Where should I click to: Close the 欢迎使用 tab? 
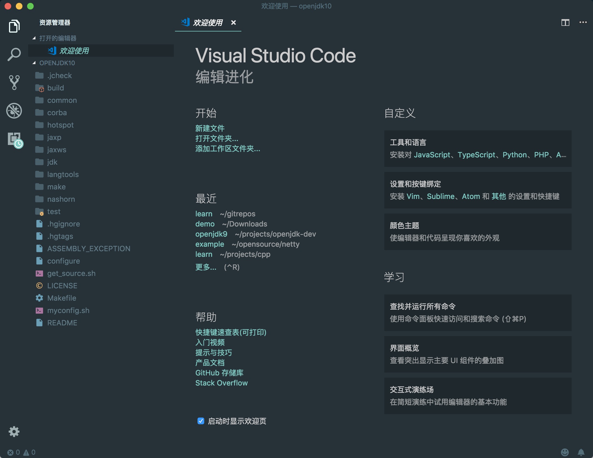point(233,22)
